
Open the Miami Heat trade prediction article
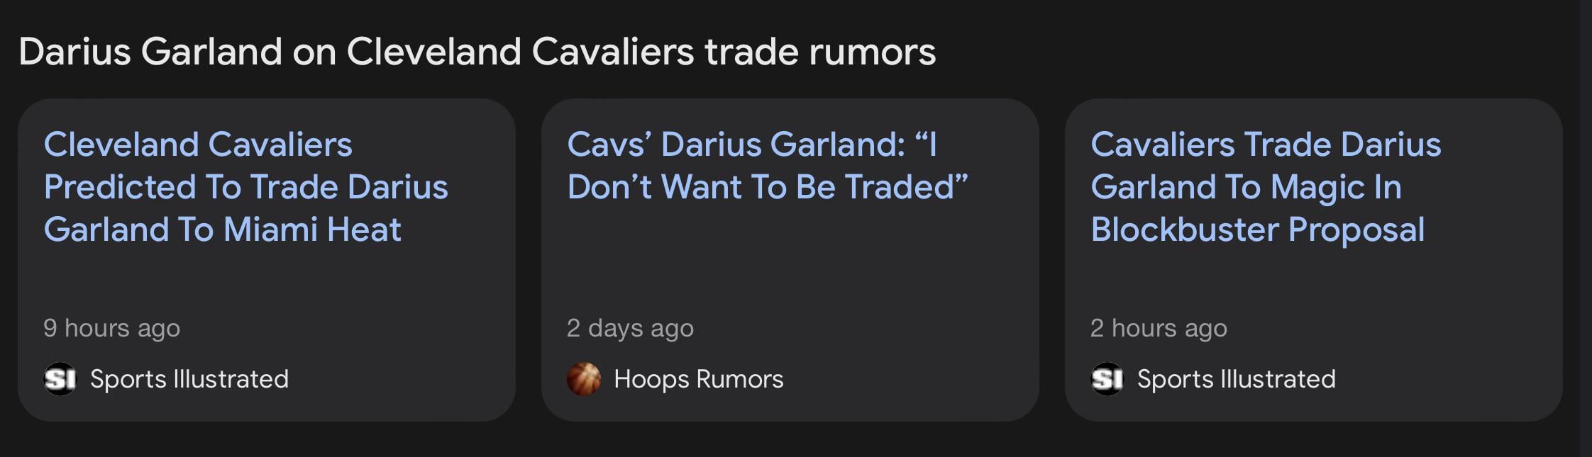point(245,187)
